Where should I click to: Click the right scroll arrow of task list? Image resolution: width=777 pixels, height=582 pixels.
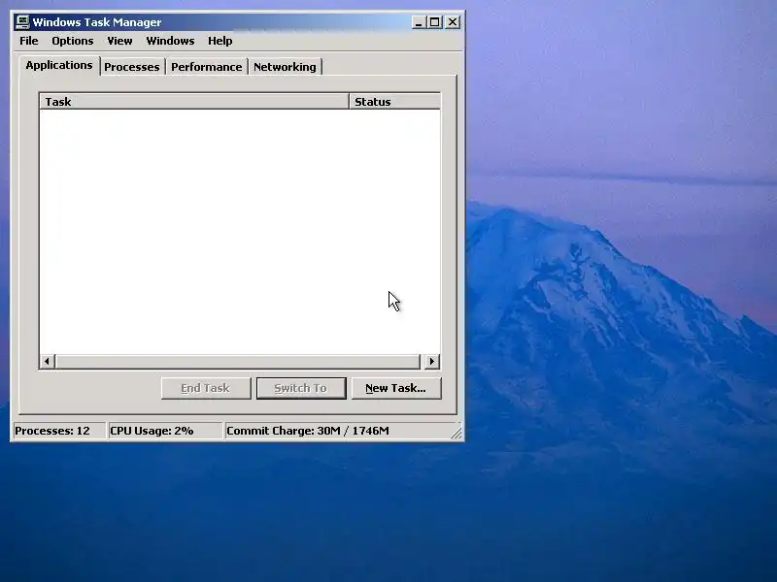pyautogui.click(x=431, y=361)
